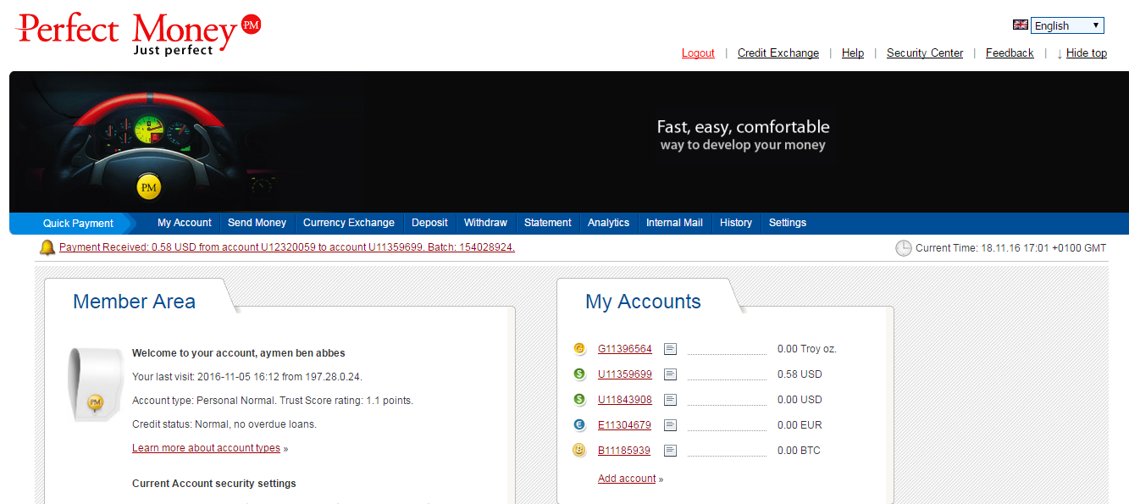Open Currency Exchange tab
The width and height of the screenshot is (1129, 504).
coord(349,223)
